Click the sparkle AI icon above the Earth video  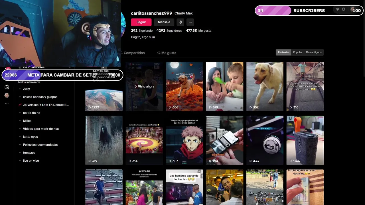click(x=104, y=68)
